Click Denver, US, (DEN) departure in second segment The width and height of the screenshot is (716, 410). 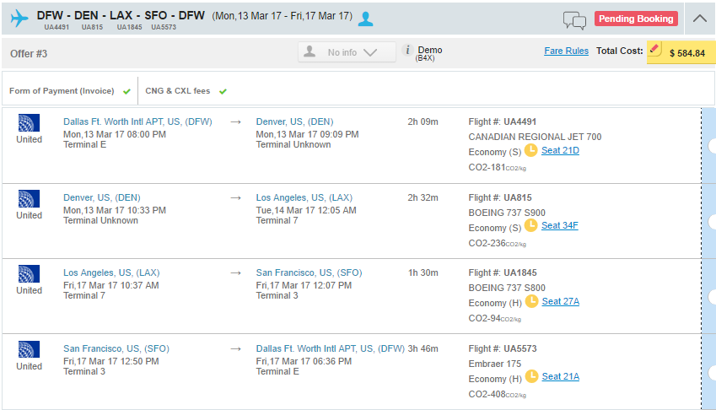pos(102,197)
